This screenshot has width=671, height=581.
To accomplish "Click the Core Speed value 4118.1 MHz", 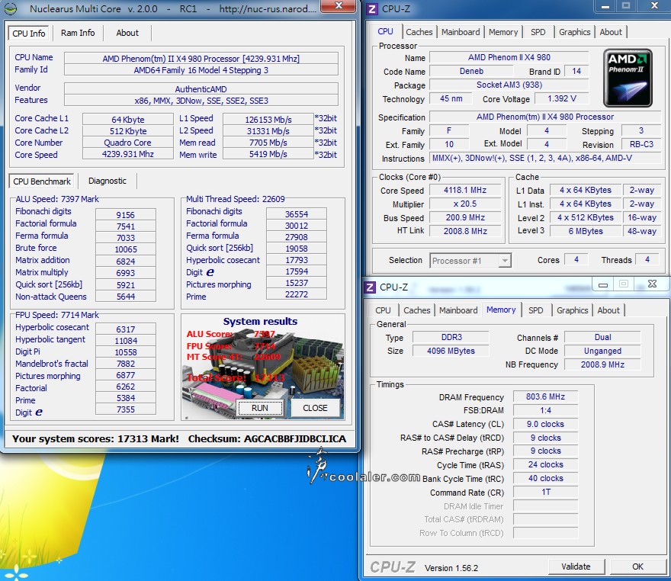I will coord(465,190).
